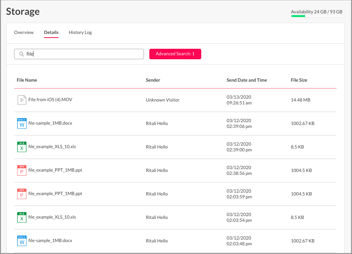Click the magnifier icon in search box
The image size is (352, 254).
pos(22,54)
